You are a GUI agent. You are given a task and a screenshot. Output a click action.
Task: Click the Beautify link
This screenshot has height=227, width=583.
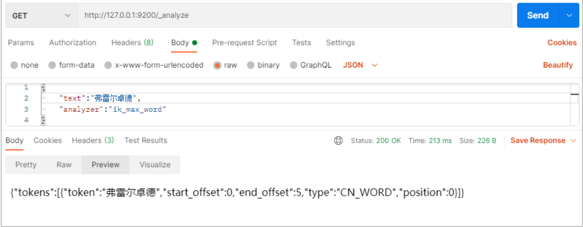(558, 65)
